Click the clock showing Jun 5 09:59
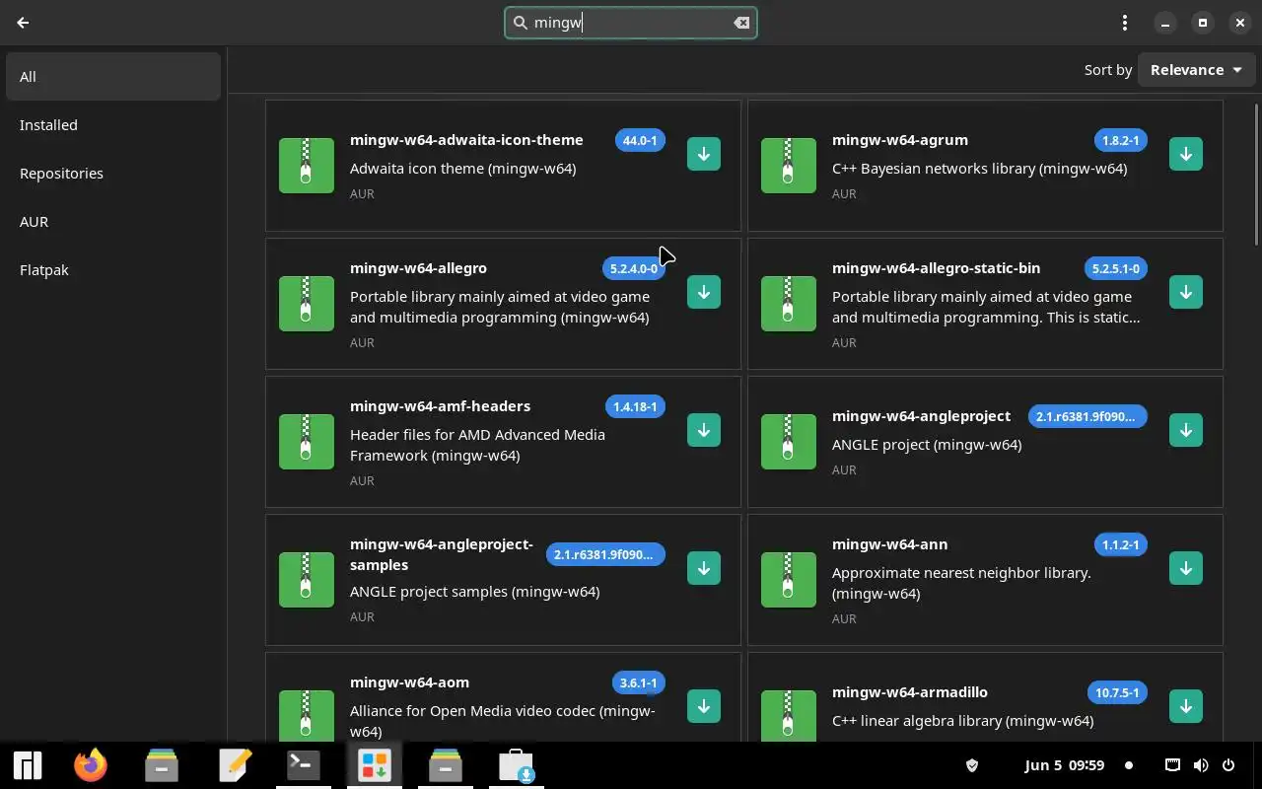Viewport: 1262px width, 789px height. pyautogui.click(x=1064, y=765)
